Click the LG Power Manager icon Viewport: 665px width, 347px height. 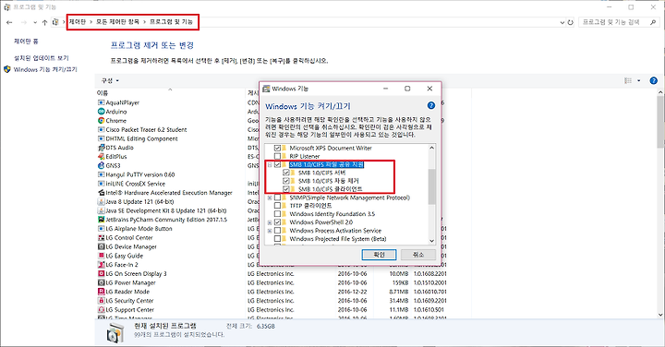coord(101,282)
